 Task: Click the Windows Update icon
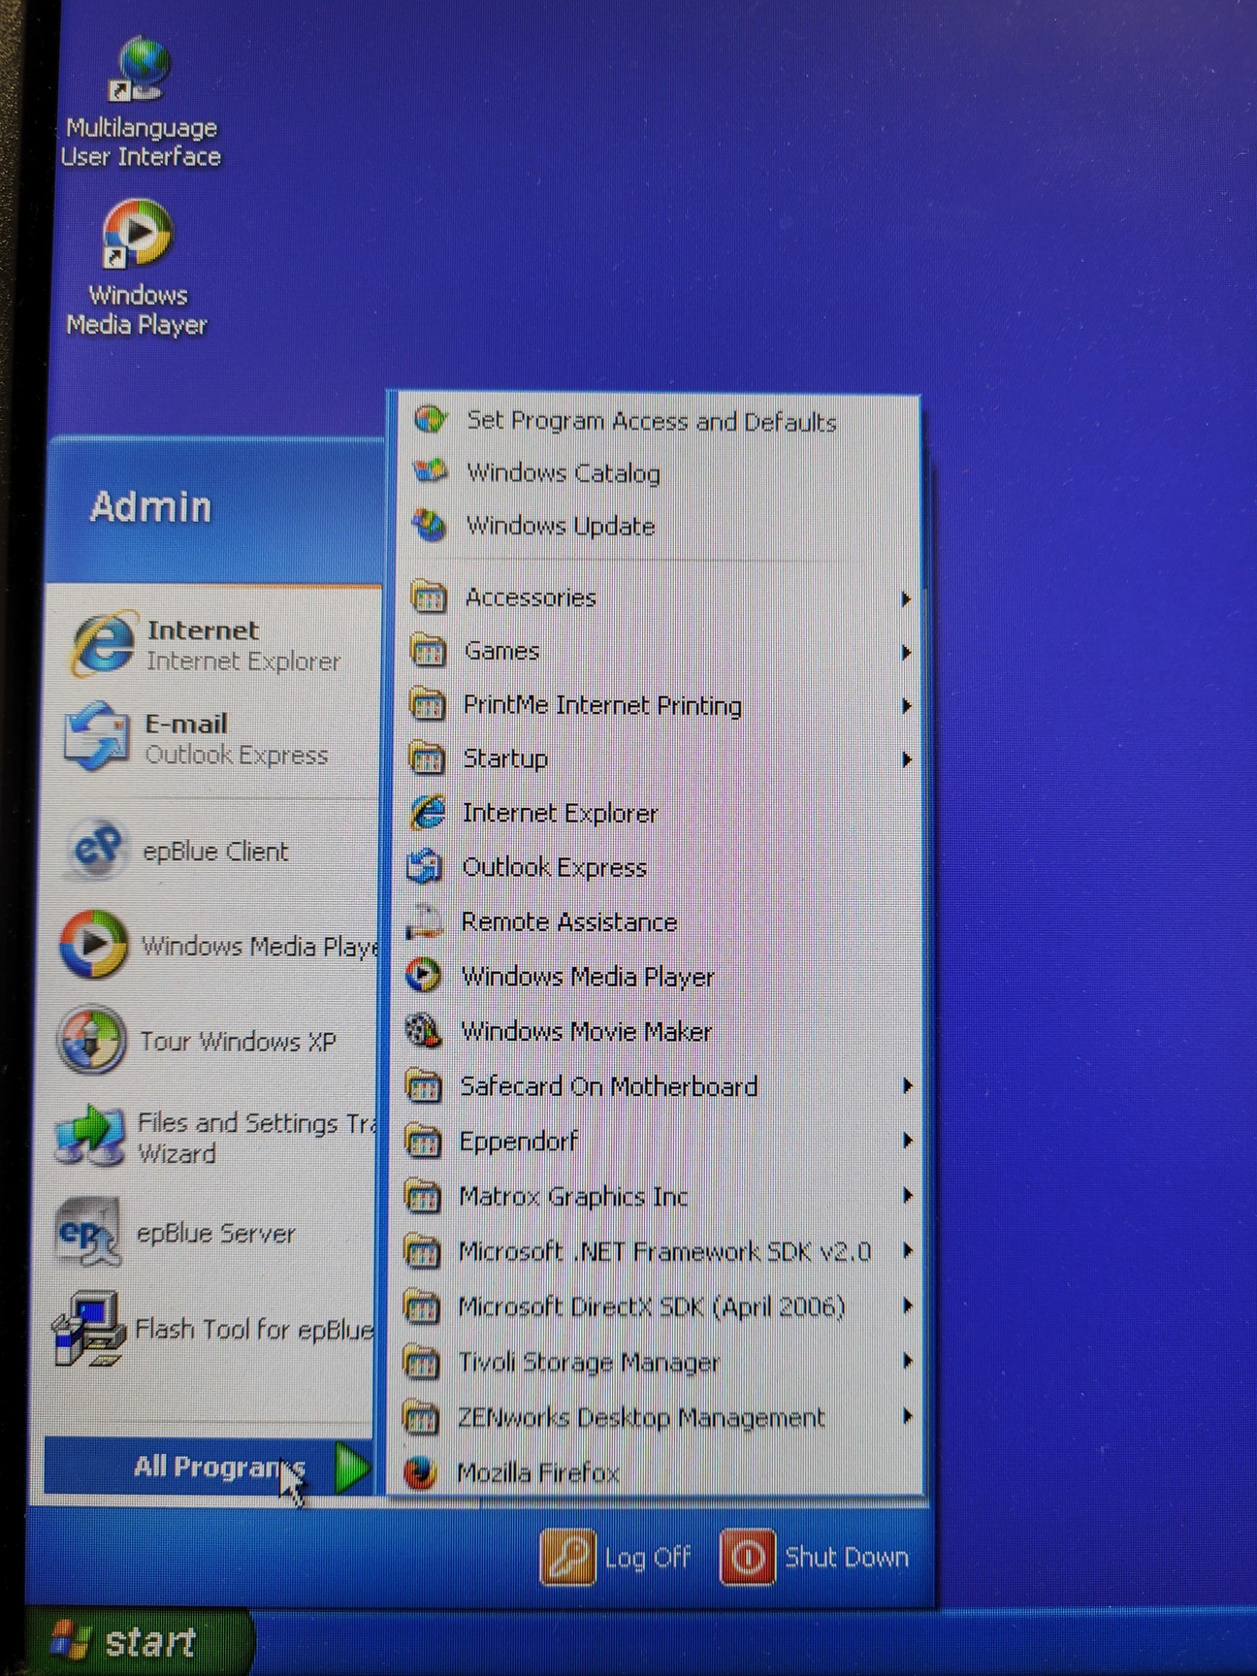429,525
